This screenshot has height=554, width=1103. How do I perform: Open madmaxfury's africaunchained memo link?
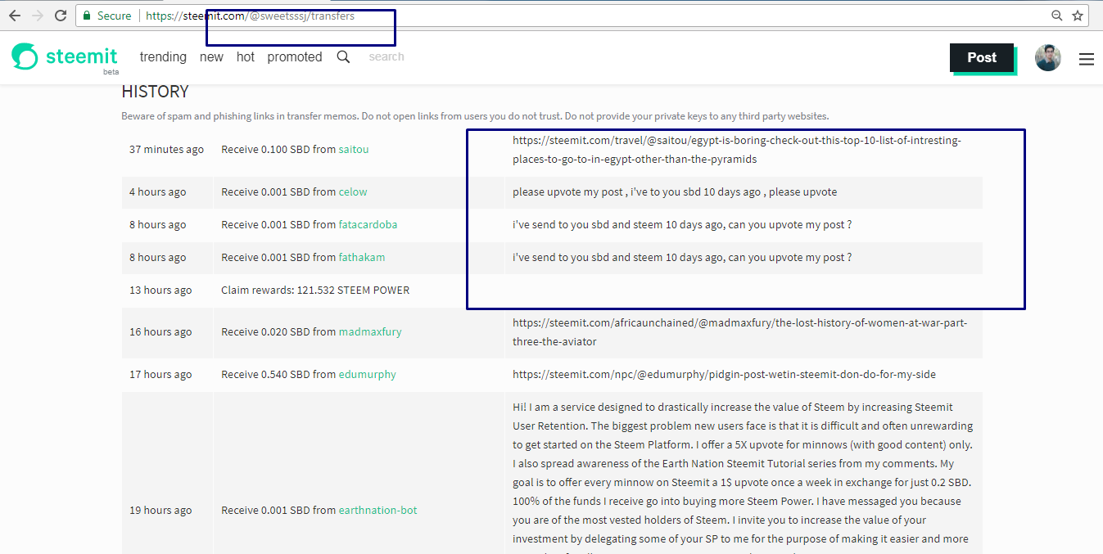point(739,332)
